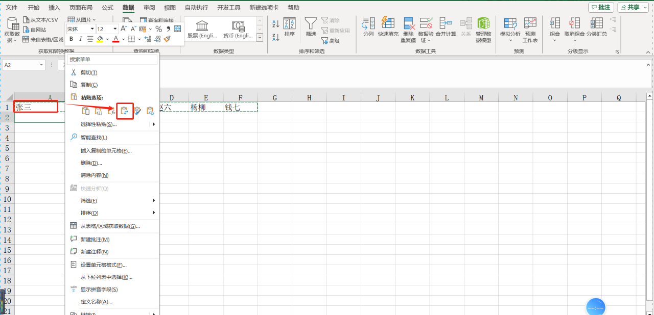Apply comma style in mini toolbar
The width and height of the screenshot is (654, 315).
coord(168,29)
